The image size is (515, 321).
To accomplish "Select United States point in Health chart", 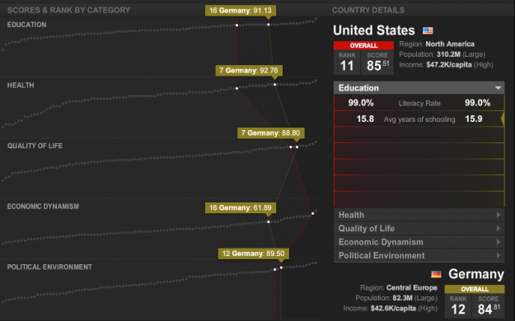I will click(236, 88).
